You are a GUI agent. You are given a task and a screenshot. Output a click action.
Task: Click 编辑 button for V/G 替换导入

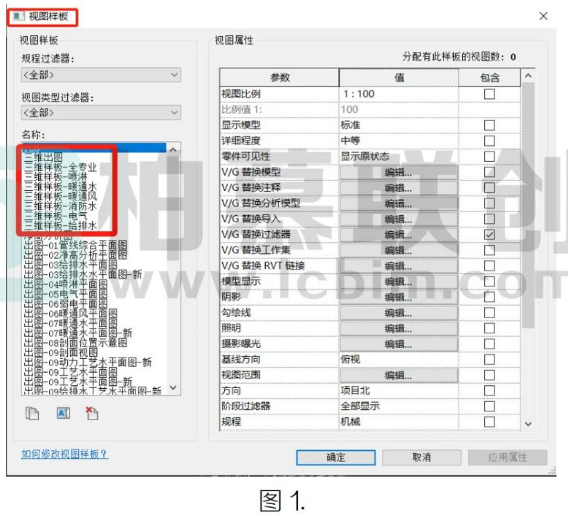[398, 219]
